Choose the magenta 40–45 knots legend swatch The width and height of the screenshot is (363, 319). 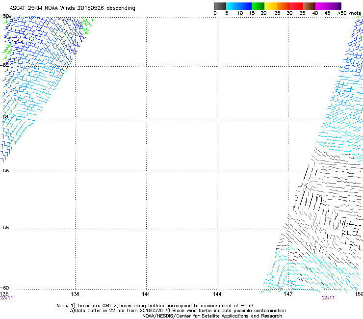[322, 6]
